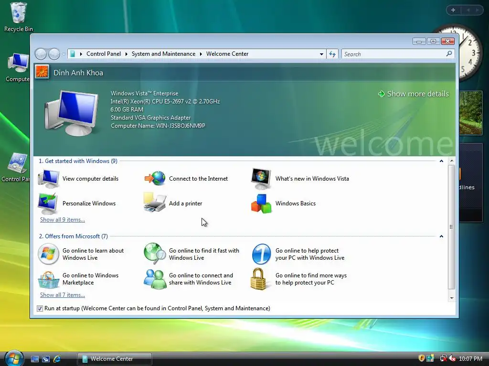Click the Control Panel breadcrumb
This screenshot has height=366, width=489.
coord(104,54)
